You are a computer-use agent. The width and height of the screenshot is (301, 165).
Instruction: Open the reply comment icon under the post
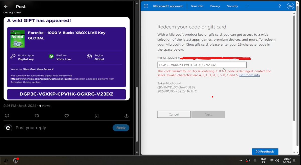pos(7,116)
